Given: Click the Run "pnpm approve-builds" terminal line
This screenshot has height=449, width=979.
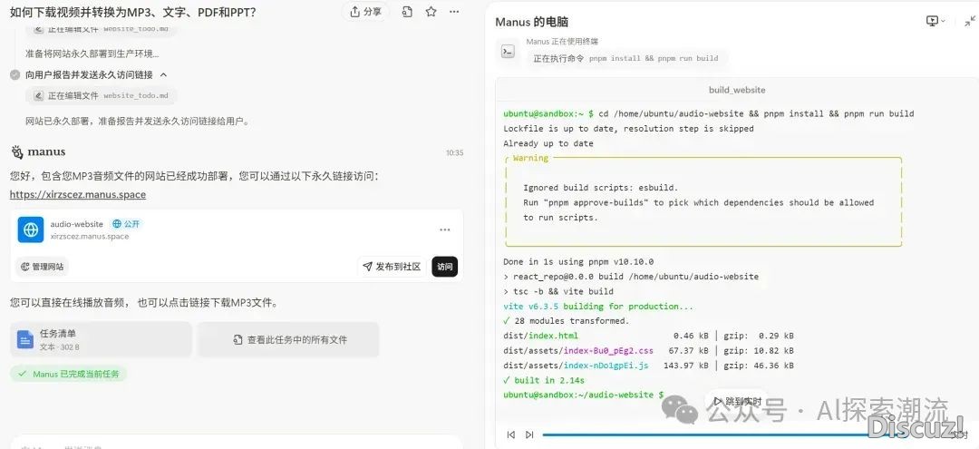Looking at the screenshot, I should pyautogui.click(x=699, y=202).
